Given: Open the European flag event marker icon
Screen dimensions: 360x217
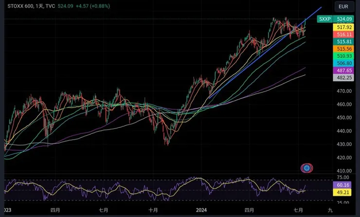Looking at the screenshot, I should tap(307, 168).
